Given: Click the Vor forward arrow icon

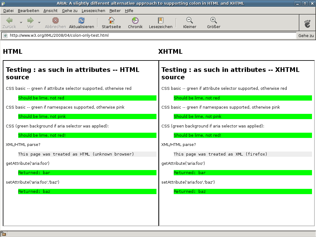Looking at the screenshot, I should [x=31, y=20].
